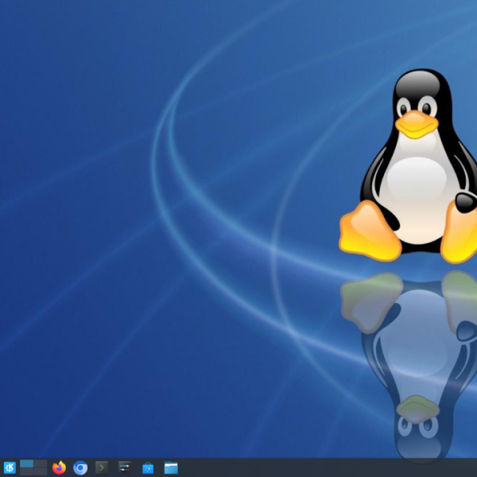The height and width of the screenshot is (477, 477).
Task: Launch the Konsole terminal
Action: (x=102, y=467)
